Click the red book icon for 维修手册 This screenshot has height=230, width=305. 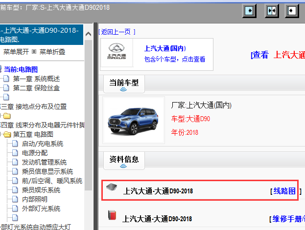tap(112, 215)
